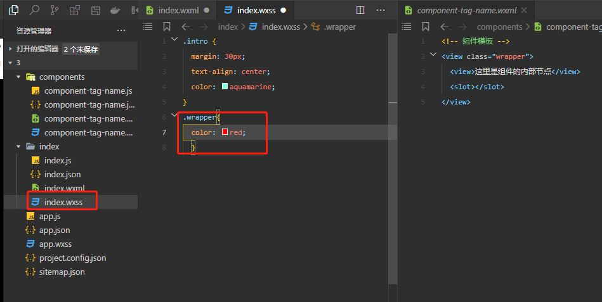Click the aquamarine color swatch

point(225,86)
